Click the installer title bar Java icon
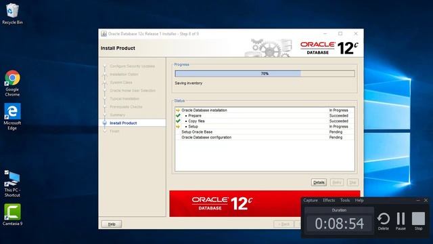Screen dimensions: 433x244 tap(104, 34)
